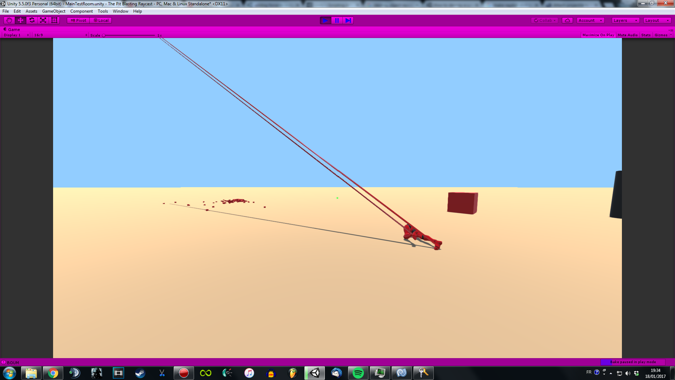Toggle Maximize On Play
This screenshot has height=380, width=675.
(598, 35)
